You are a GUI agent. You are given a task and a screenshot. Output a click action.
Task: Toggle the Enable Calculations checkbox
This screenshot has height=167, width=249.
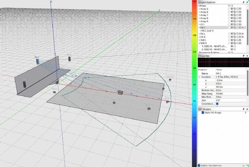[199, 165]
